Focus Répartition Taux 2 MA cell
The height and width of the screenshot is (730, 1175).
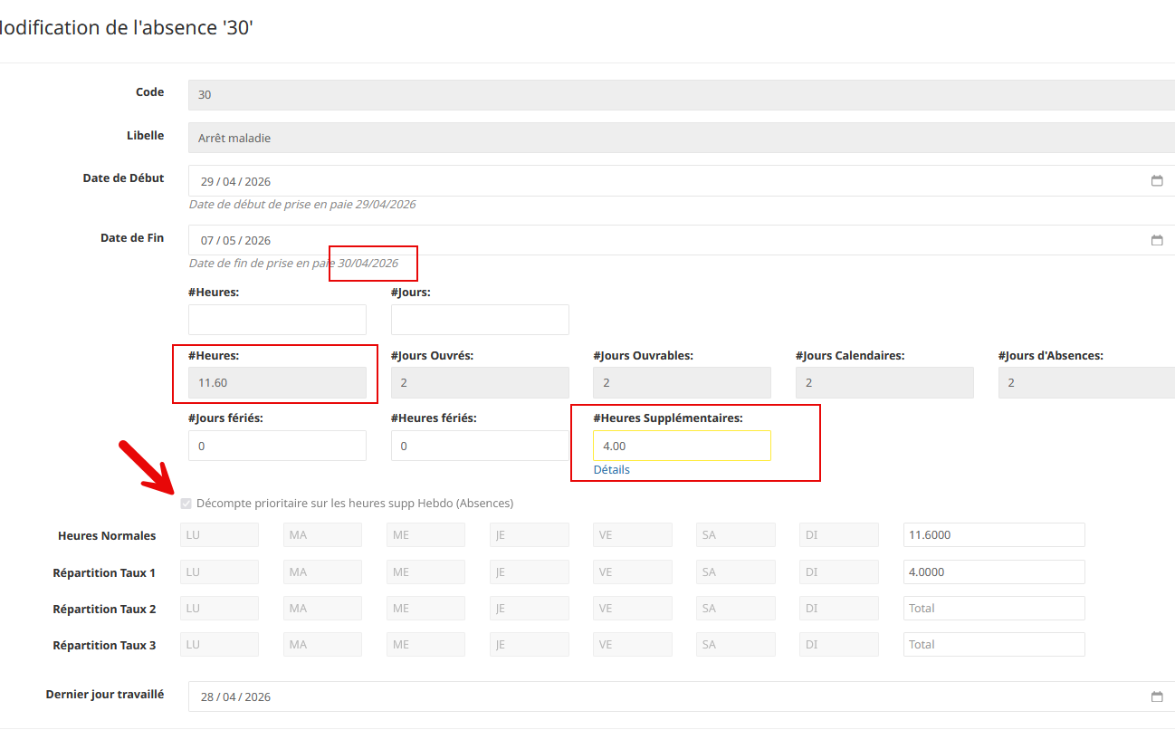(322, 609)
